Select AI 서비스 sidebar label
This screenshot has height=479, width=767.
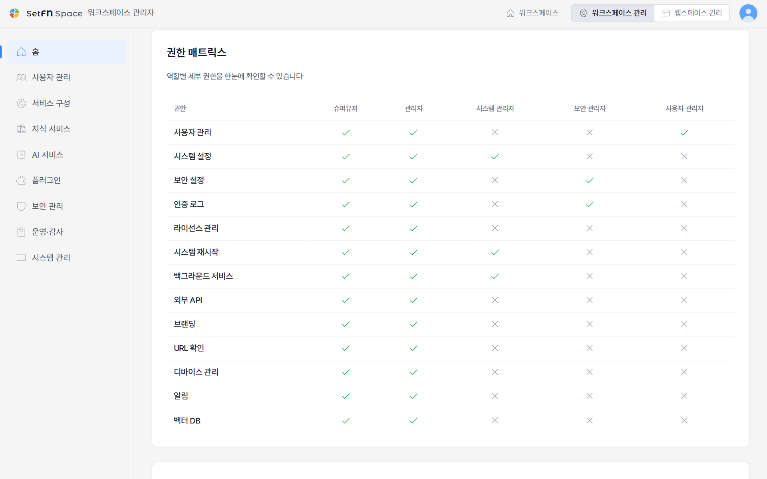click(x=48, y=155)
